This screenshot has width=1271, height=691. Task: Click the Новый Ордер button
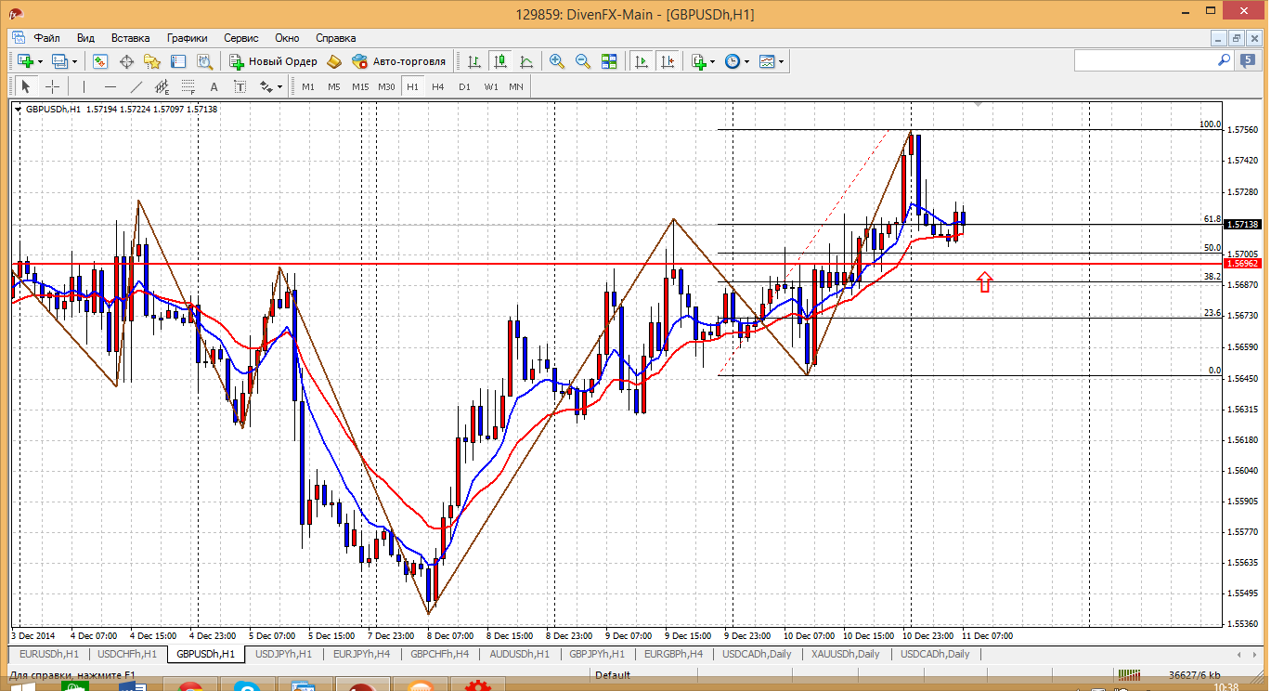coord(273,61)
